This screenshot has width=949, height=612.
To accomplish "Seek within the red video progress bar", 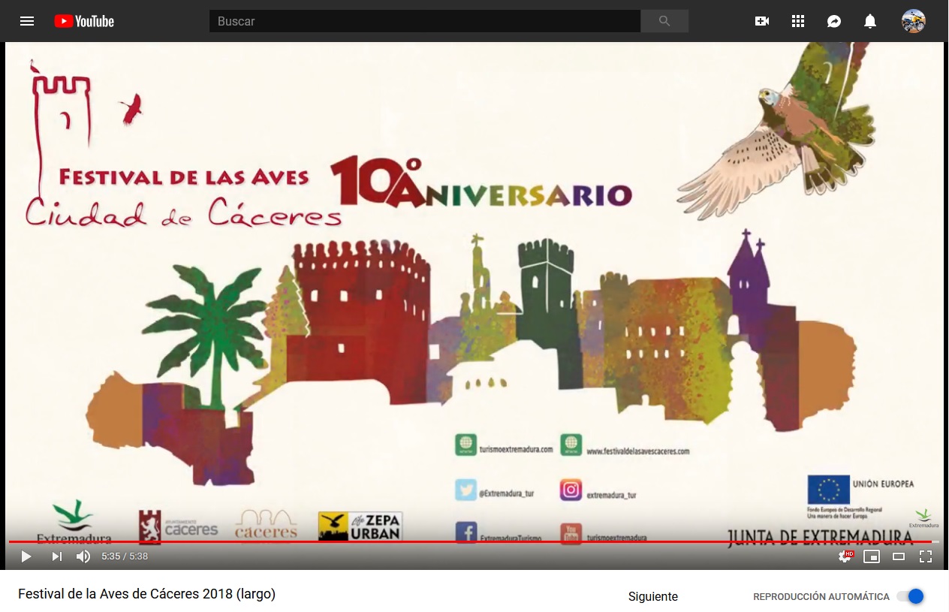I will (x=474, y=541).
